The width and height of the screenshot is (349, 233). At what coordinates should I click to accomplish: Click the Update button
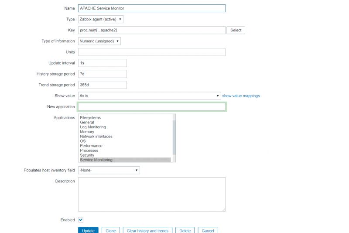click(88, 230)
